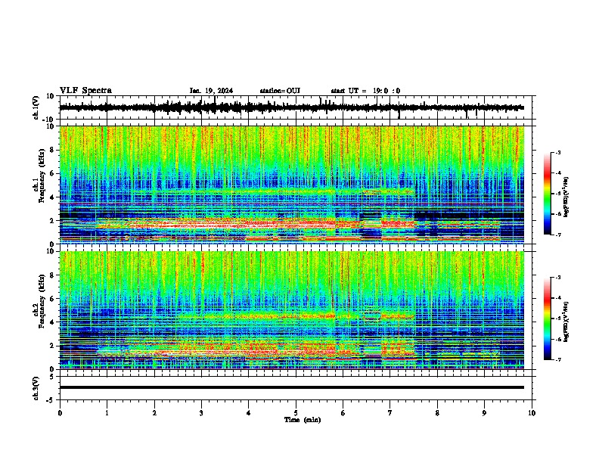
Task: Click the '-7' tick on ch.1 color bar
Action: click(x=558, y=235)
